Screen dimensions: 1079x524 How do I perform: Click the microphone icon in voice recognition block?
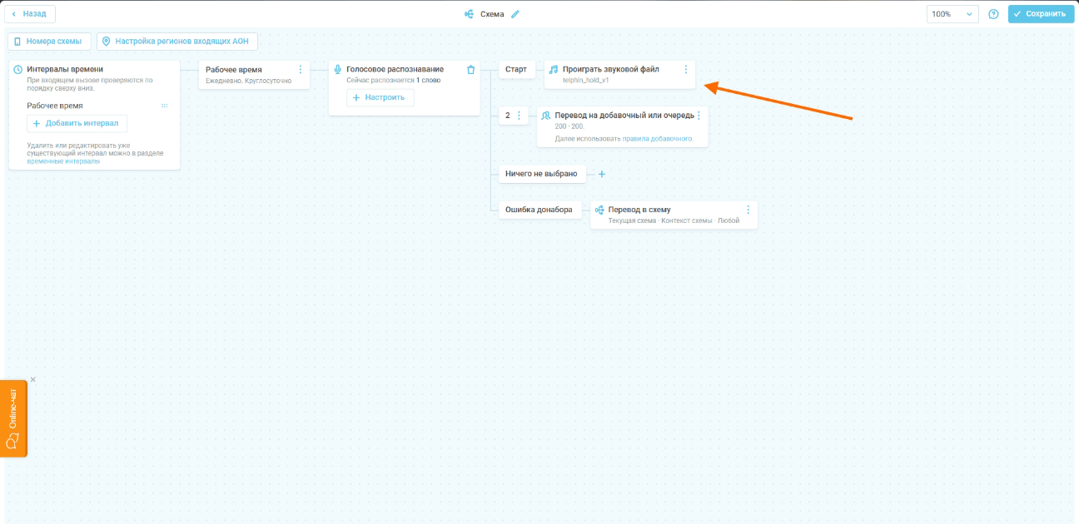pyautogui.click(x=338, y=70)
